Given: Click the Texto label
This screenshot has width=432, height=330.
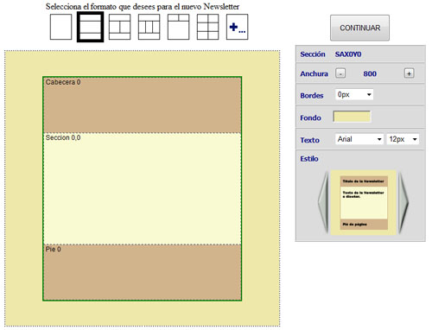Looking at the screenshot, I should (x=309, y=140).
